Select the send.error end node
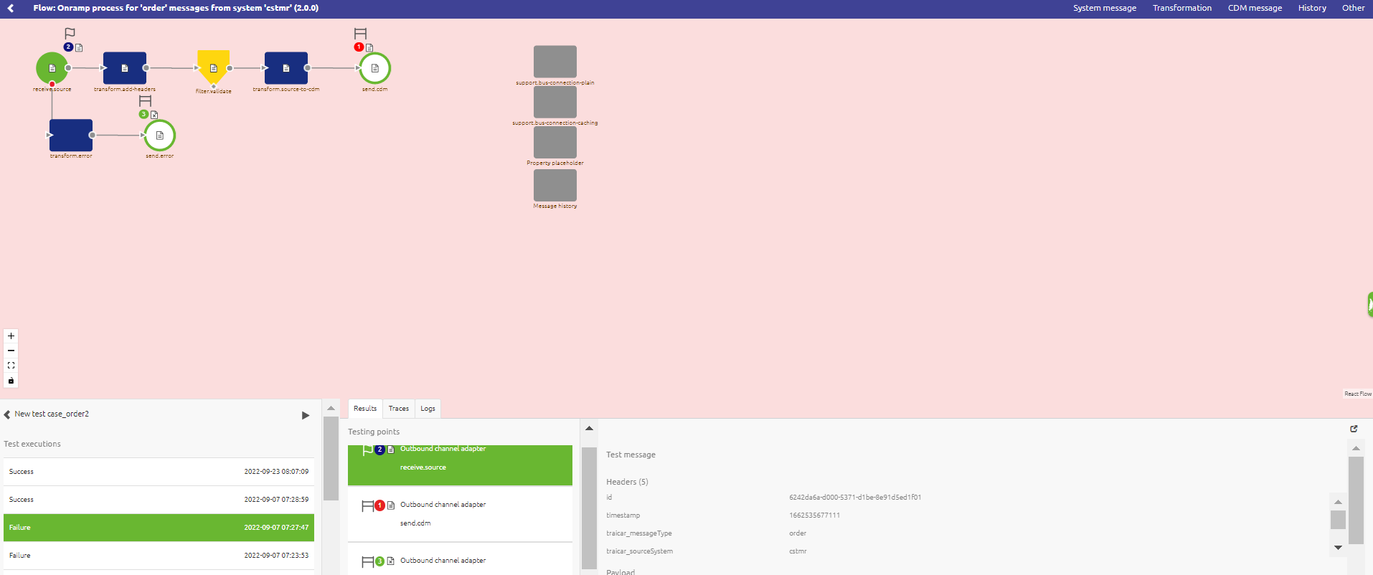This screenshot has width=1373, height=575. pos(159,136)
